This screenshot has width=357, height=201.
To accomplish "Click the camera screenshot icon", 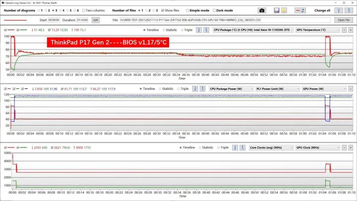I will [x=262, y=10].
